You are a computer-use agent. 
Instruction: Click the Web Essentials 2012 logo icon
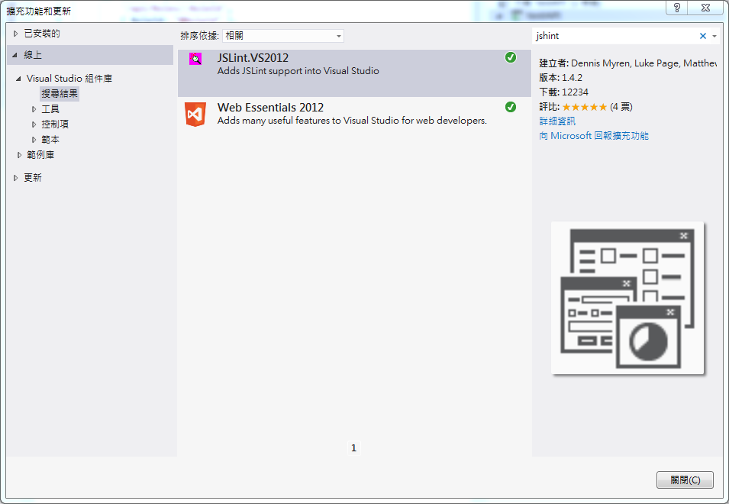pyautogui.click(x=195, y=115)
